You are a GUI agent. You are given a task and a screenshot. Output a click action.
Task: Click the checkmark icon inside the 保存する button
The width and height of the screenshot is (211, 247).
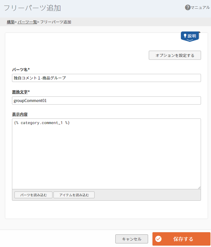click(x=159, y=239)
